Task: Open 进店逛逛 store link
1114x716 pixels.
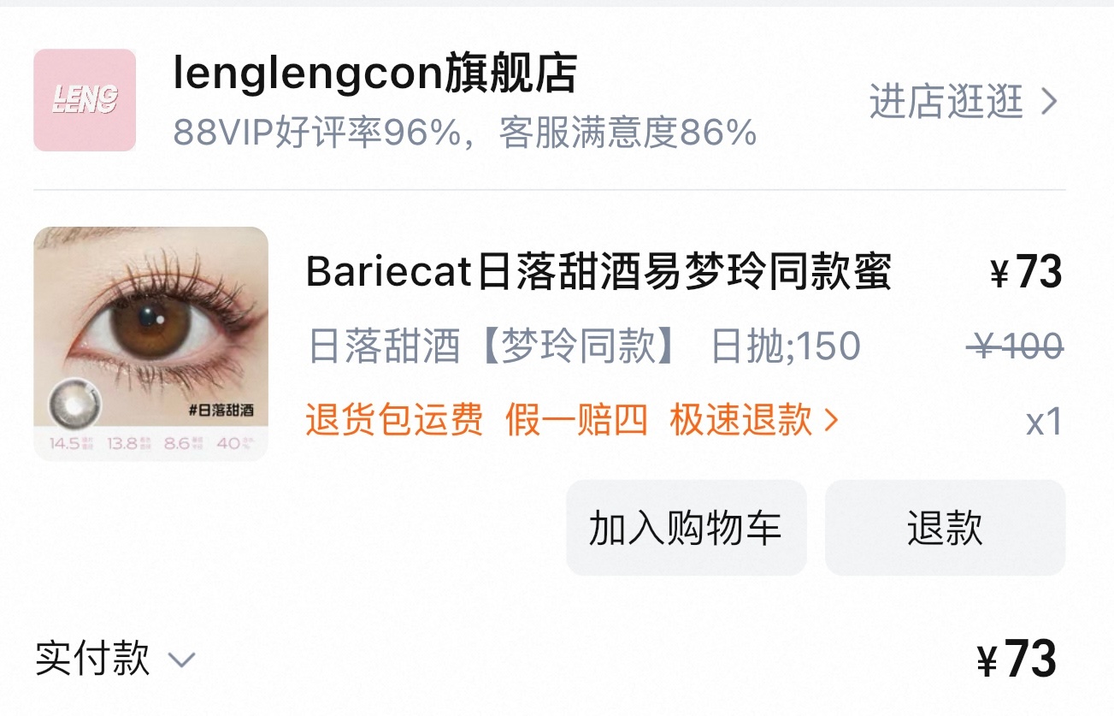Action: click(946, 102)
